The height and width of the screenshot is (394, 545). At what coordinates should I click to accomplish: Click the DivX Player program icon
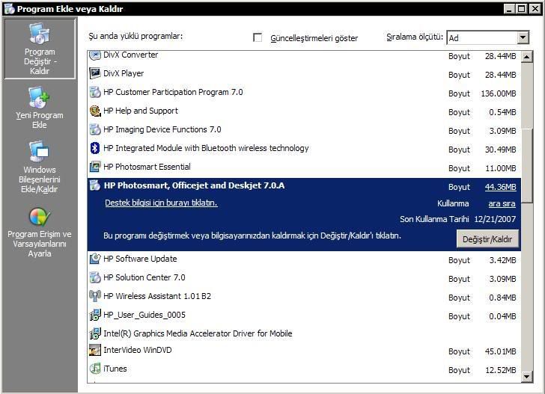click(x=95, y=73)
